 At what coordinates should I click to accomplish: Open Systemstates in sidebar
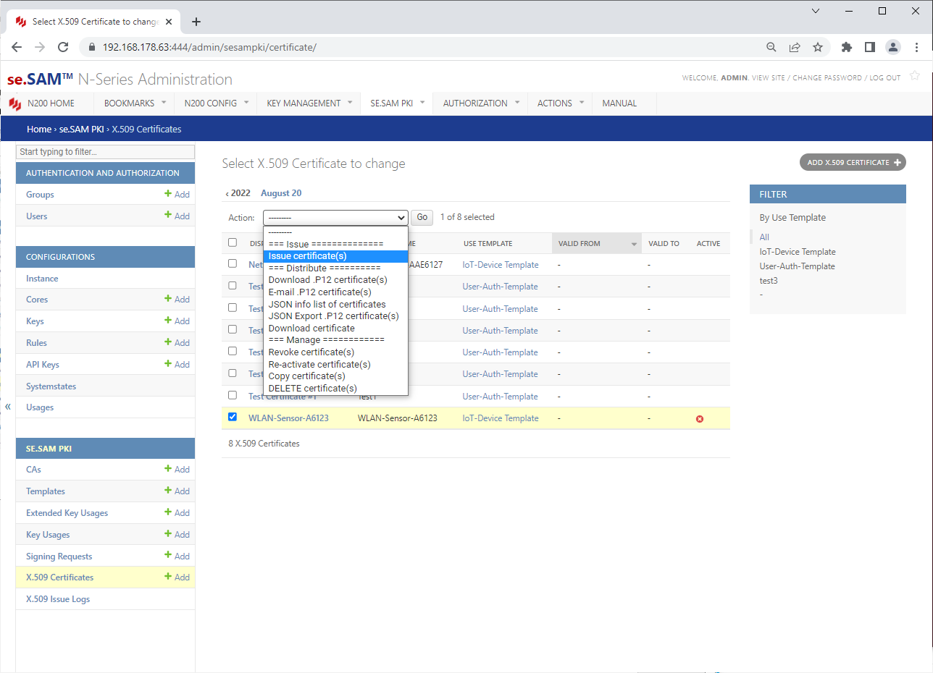point(51,386)
